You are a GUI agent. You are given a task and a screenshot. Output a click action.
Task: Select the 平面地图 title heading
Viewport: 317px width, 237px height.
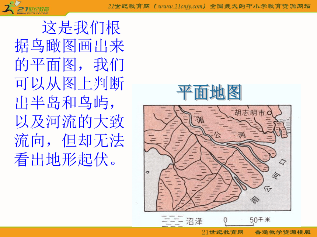[x=209, y=93]
